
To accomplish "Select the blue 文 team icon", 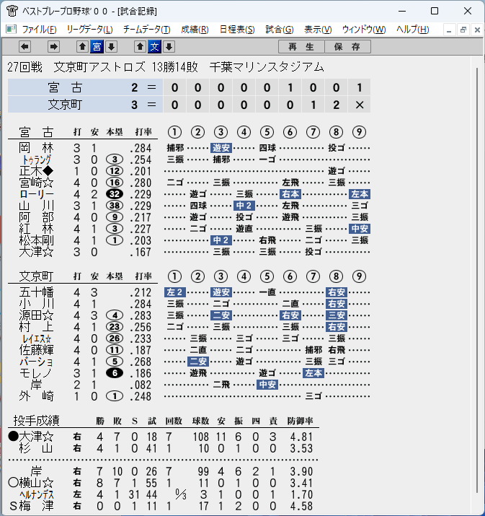I will click(x=154, y=47).
